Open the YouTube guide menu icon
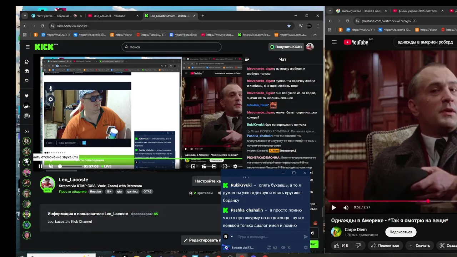 click(x=334, y=42)
